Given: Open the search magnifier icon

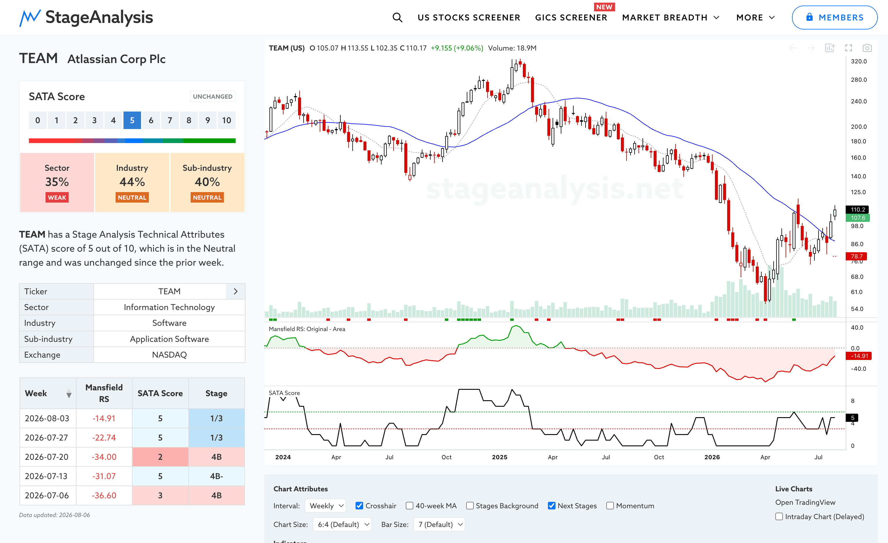Looking at the screenshot, I should pos(397,17).
